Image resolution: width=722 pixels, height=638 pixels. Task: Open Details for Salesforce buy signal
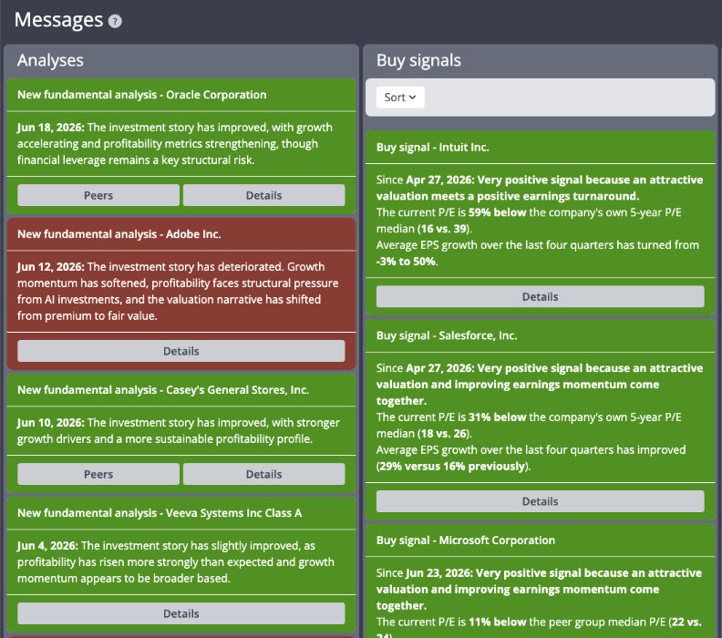click(x=540, y=501)
